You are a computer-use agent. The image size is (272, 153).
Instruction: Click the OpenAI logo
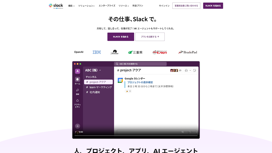click(x=79, y=52)
